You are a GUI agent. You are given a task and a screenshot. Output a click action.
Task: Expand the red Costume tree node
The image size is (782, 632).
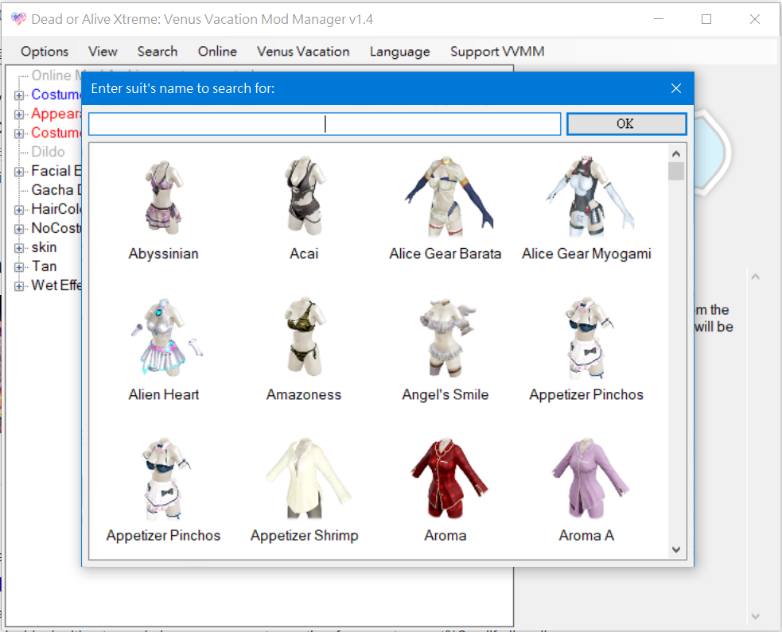point(19,133)
